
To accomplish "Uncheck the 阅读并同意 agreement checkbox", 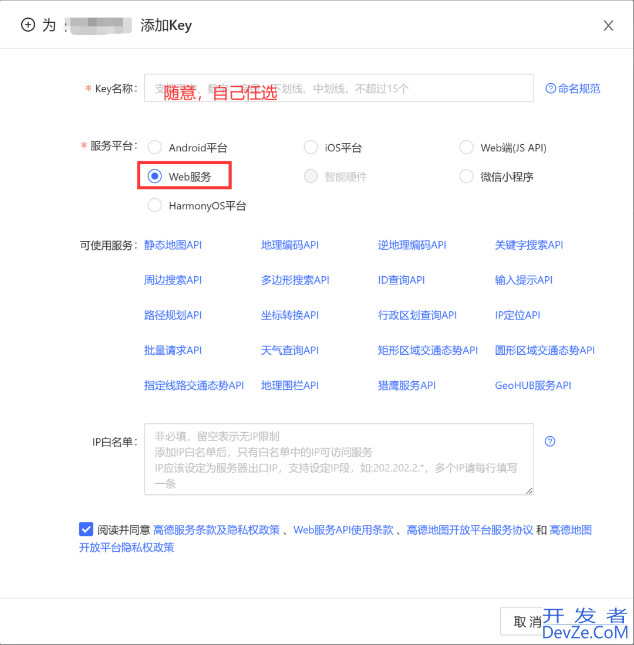I will coord(86,529).
